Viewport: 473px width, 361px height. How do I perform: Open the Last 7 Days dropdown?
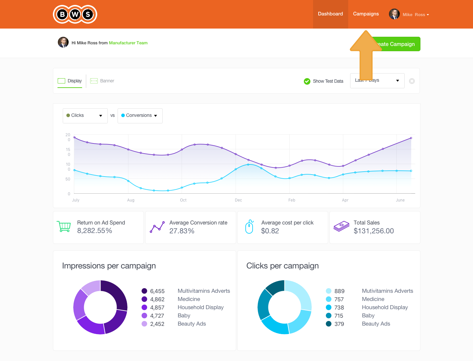(377, 81)
